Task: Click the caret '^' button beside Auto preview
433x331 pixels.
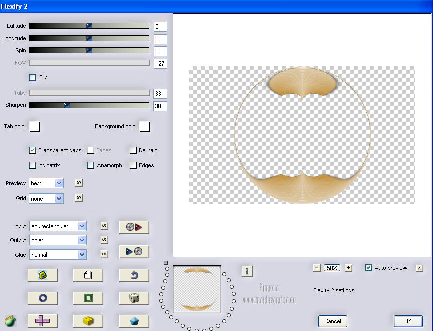Action: (x=420, y=268)
